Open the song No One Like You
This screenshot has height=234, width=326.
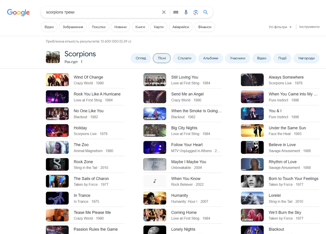click(85, 113)
